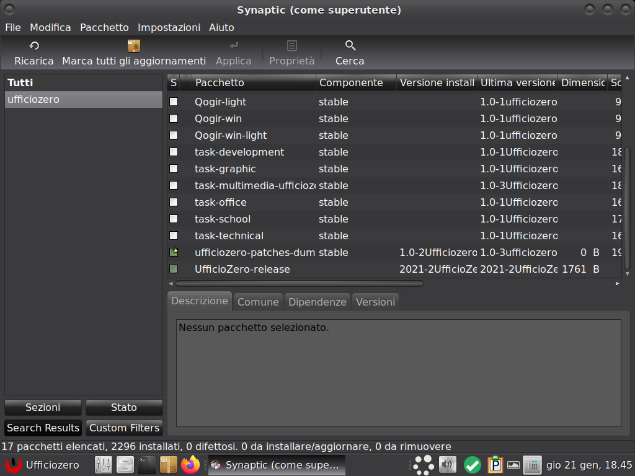Viewport: 635px width, 476px height.
Task: Mark the task-technical package checkbox
Action: 174,236
